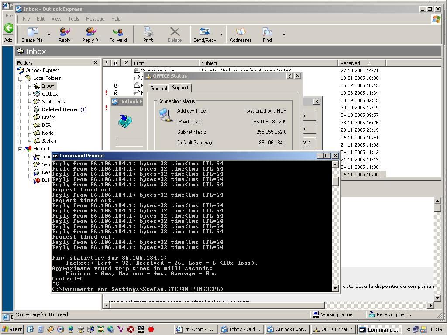Switch to the General tab in OFFICE Status
The image size is (447, 335).
158,88
